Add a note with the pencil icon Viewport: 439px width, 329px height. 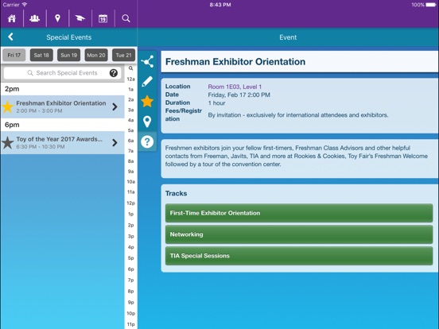[147, 81]
